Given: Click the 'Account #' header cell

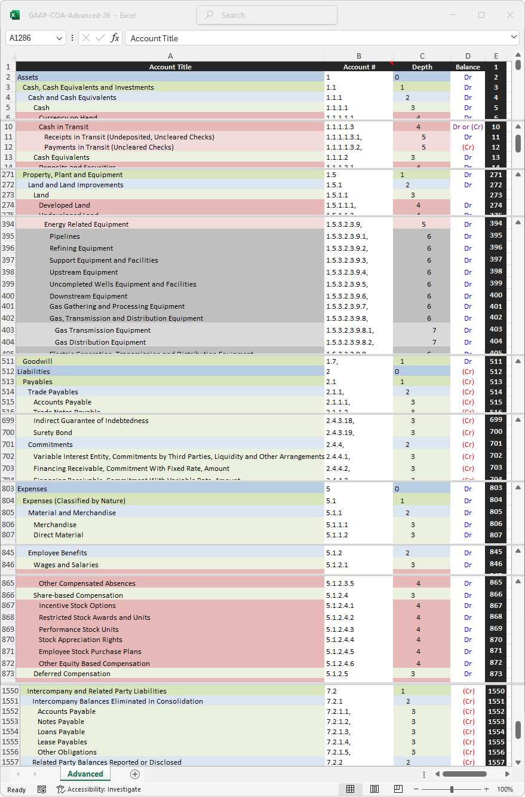Looking at the screenshot, I should [x=359, y=67].
